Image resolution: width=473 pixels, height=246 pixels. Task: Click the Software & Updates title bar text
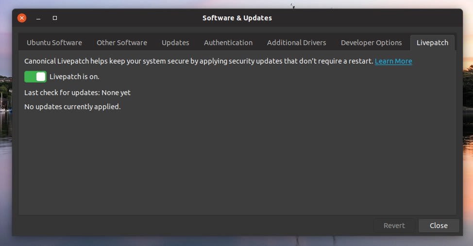(x=237, y=18)
